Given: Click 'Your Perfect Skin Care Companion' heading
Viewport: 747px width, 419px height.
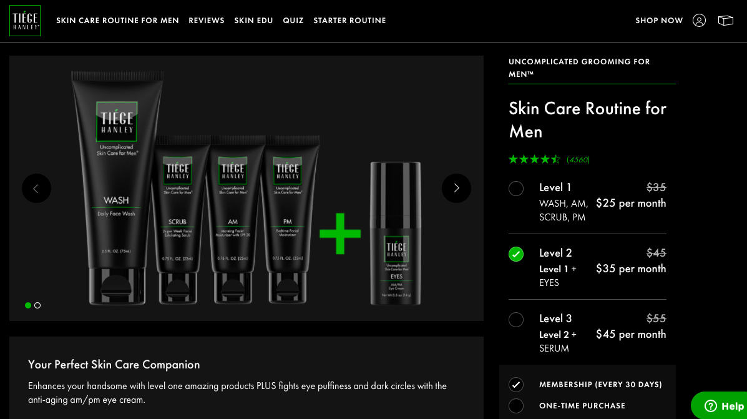Looking at the screenshot, I should [x=114, y=365].
